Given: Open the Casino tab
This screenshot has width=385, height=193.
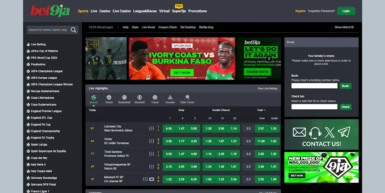Looking at the screenshot, I should 105,11.
